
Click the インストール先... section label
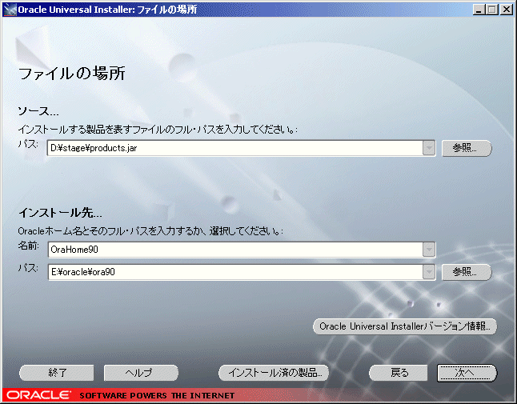click(x=60, y=213)
